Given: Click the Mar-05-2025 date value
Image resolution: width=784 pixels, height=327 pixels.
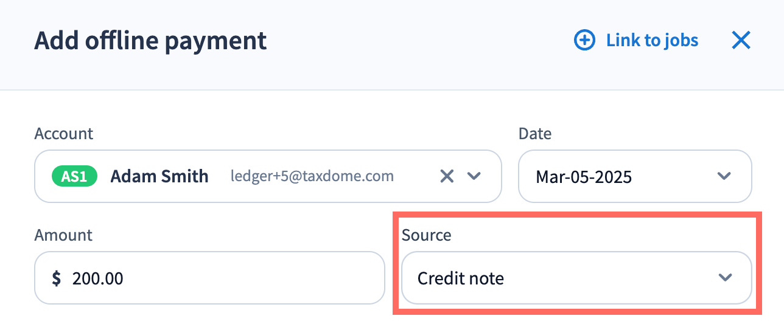Looking at the screenshot, I should 584,177.
